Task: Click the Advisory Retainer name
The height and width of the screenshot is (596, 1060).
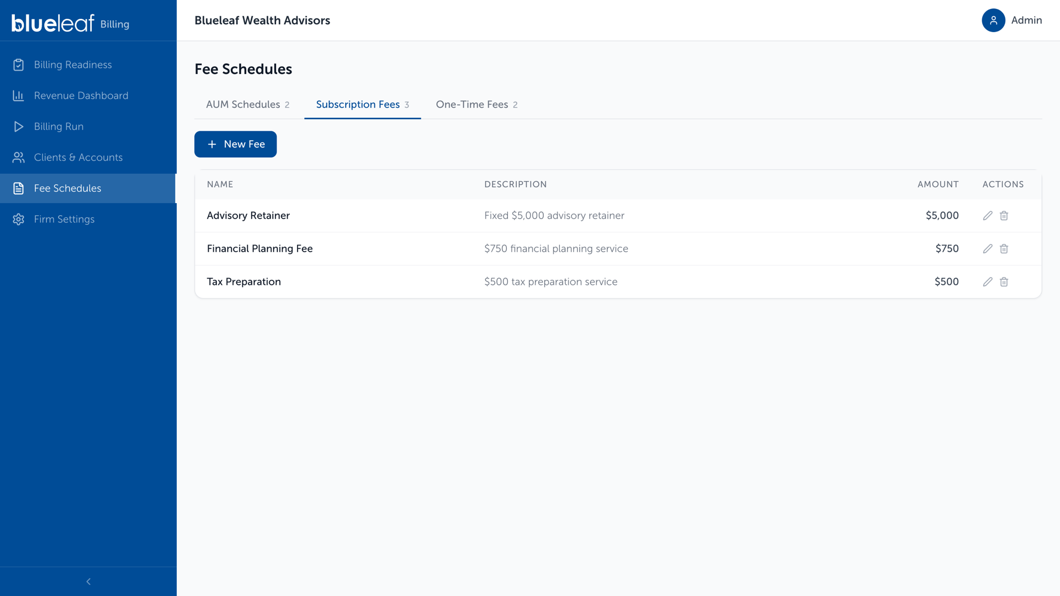Action: pyautogui.click(x=248, y=216)
